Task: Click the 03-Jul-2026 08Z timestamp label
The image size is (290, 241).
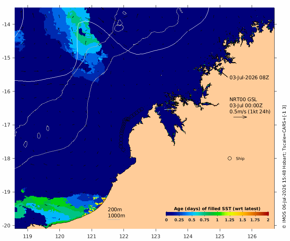Action: (249, 77)
